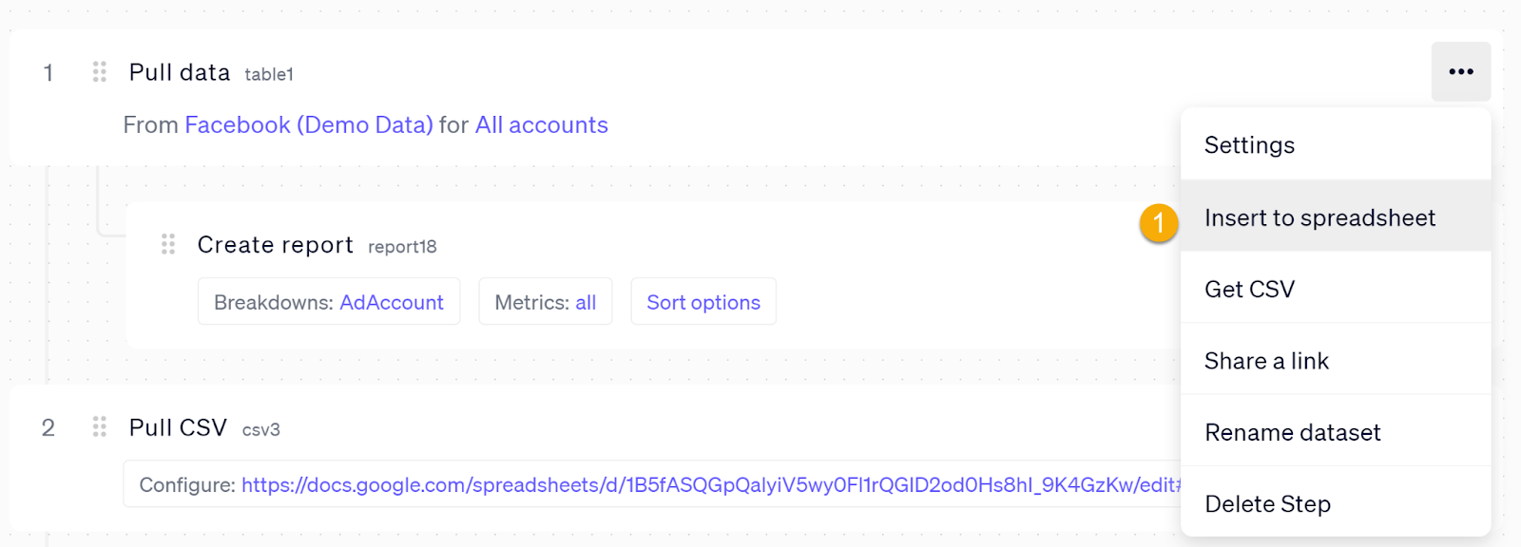Click the orange number 1 marker badge
1521x547 pixels.
[x=1159, y=223]
